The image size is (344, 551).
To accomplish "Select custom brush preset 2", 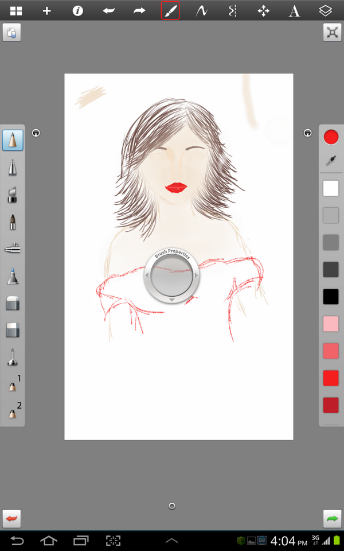I will click(x=14, y=410).
